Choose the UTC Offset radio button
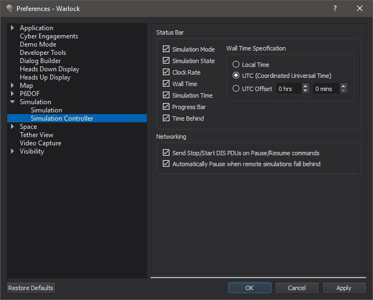373x300 pixels. (236, 89)
